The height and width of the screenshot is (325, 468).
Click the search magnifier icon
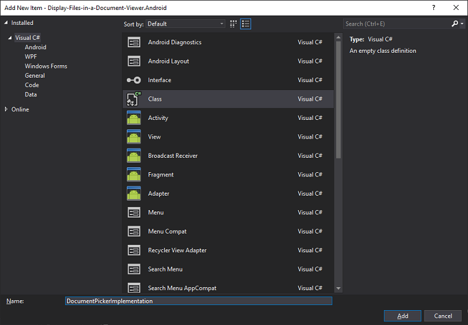[x=454, y=24]
